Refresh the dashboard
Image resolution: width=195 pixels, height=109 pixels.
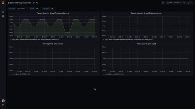(188, 3)
